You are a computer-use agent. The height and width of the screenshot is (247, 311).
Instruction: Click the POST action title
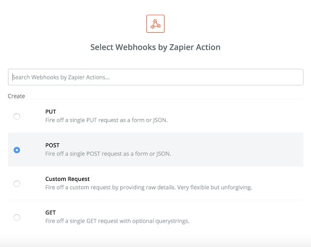pos(52,145)
